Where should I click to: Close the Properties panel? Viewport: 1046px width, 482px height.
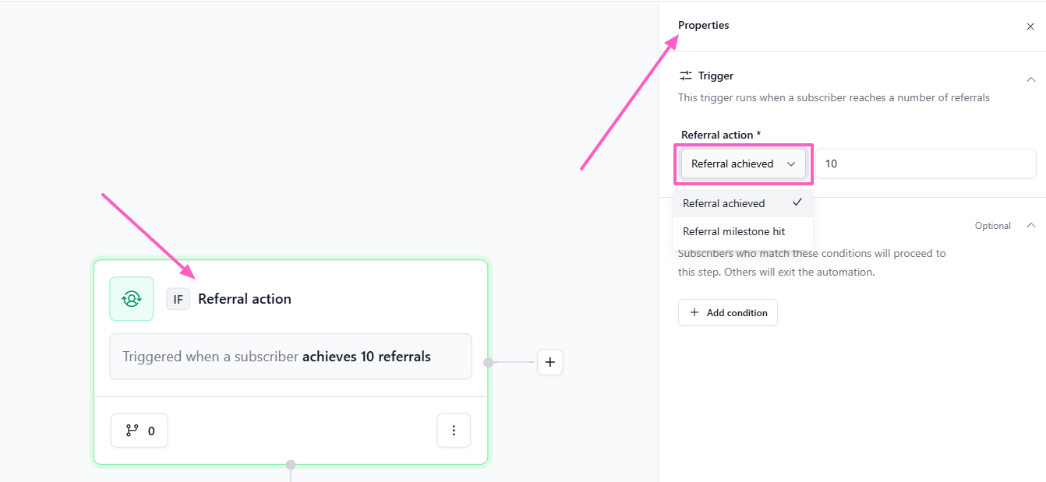pos(1030,26)
